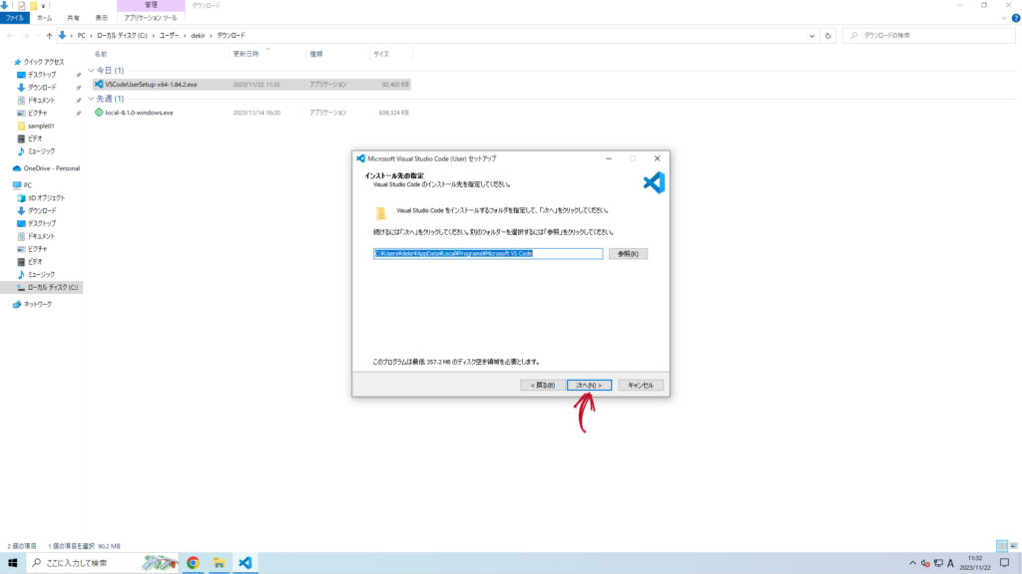Select VSCodeUserSetup-x64-1.84.2.exe file icon

(99, 85)
